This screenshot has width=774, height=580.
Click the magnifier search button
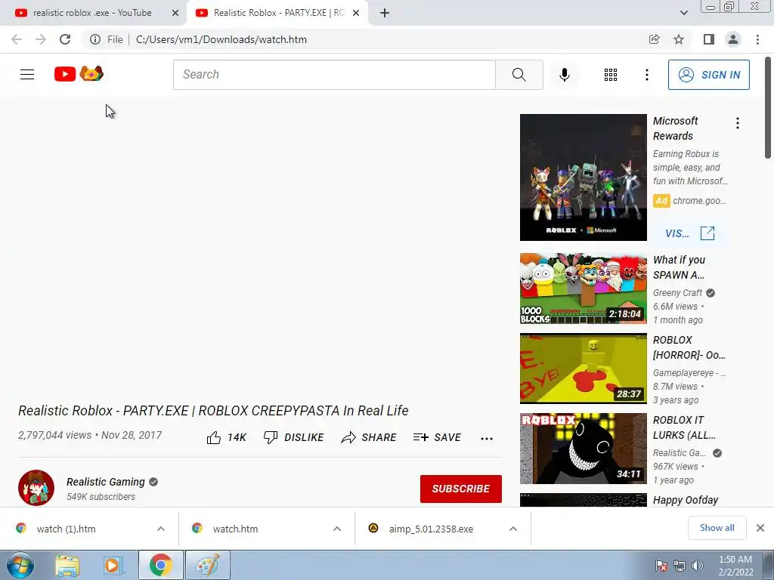519,75
